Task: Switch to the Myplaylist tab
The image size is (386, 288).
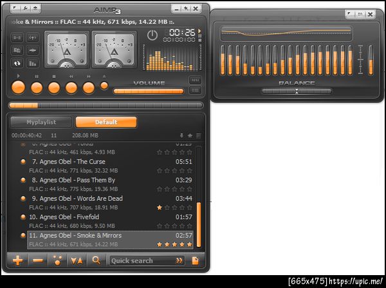Action: point(41,122)
